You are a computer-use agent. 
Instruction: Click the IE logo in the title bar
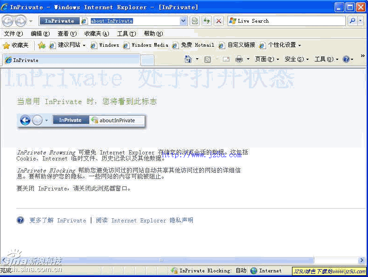tap(5, 7)
